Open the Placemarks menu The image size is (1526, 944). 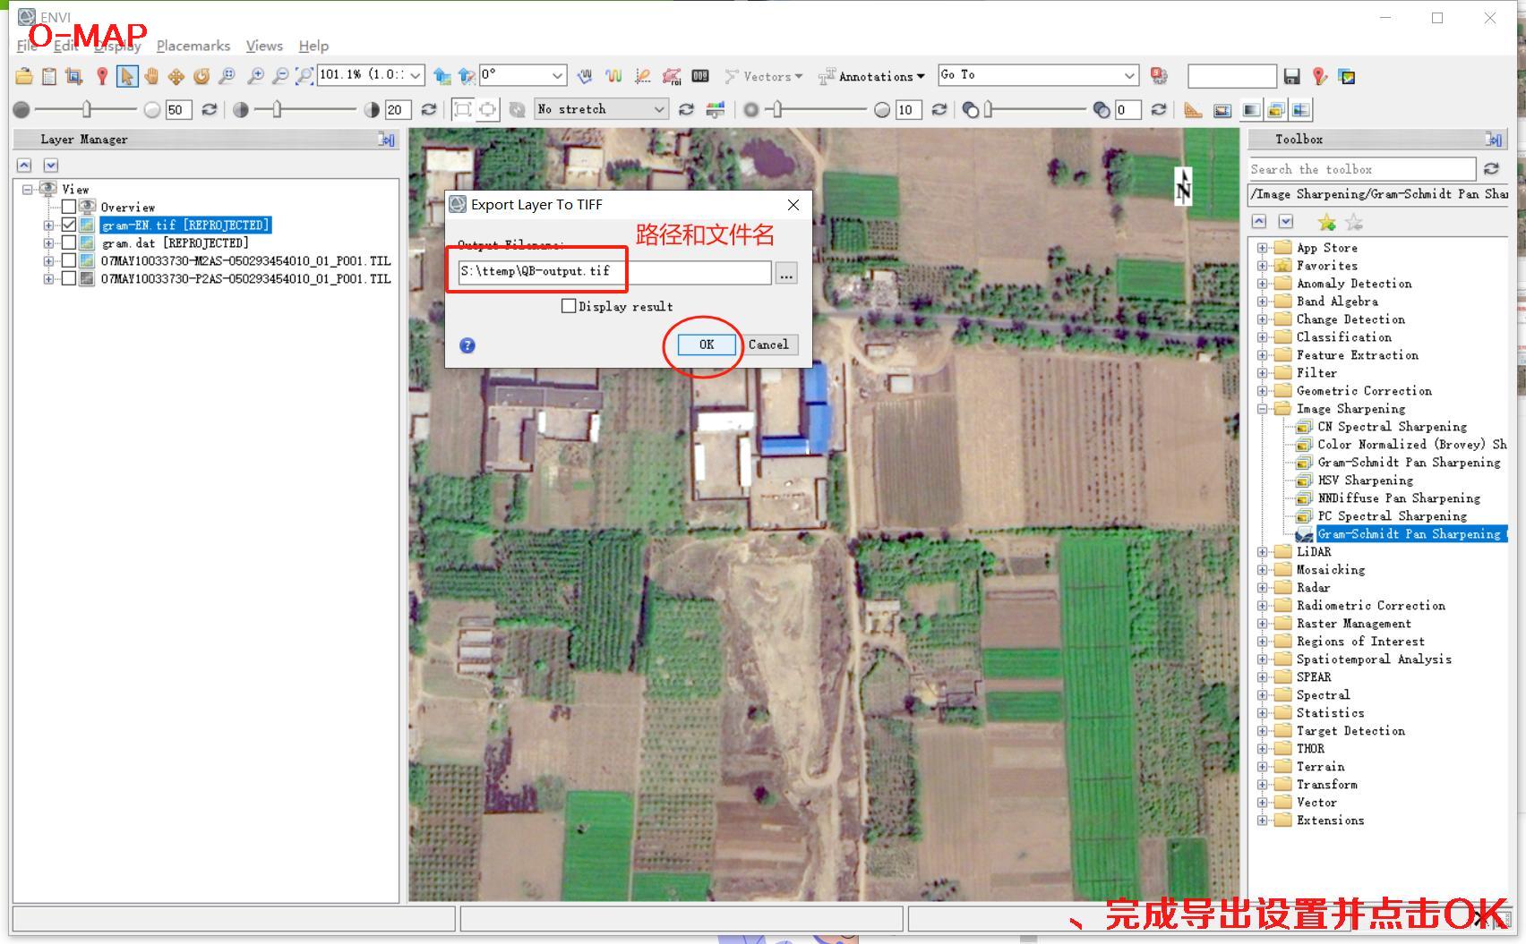coord(193,46)
